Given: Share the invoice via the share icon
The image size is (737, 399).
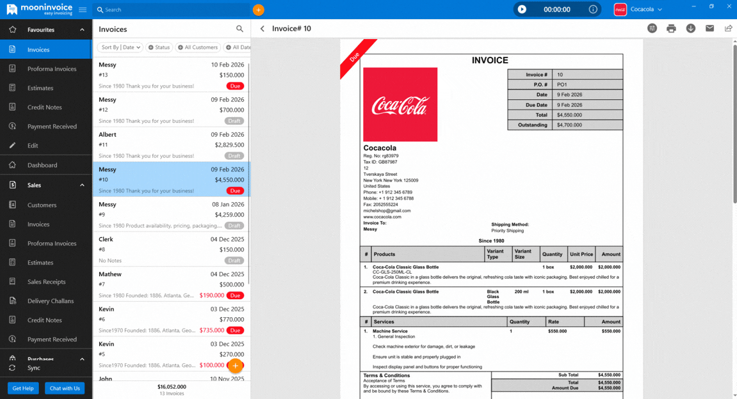Looking at the screenshot, I should tap(728, 29).
